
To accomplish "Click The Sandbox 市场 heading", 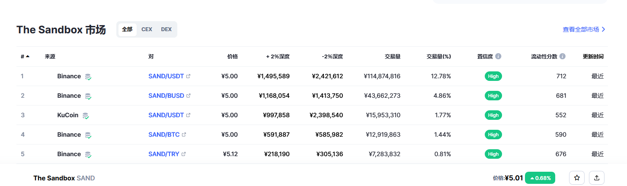I will pyautogui.click(x=61, y=30).
